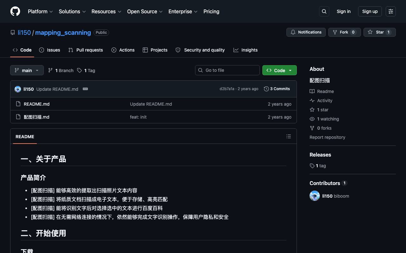This screenshot has width=406, height=253.
Task: Click the star icon beside 1 star
Action: pyautogui.click(x=312, y=110)
